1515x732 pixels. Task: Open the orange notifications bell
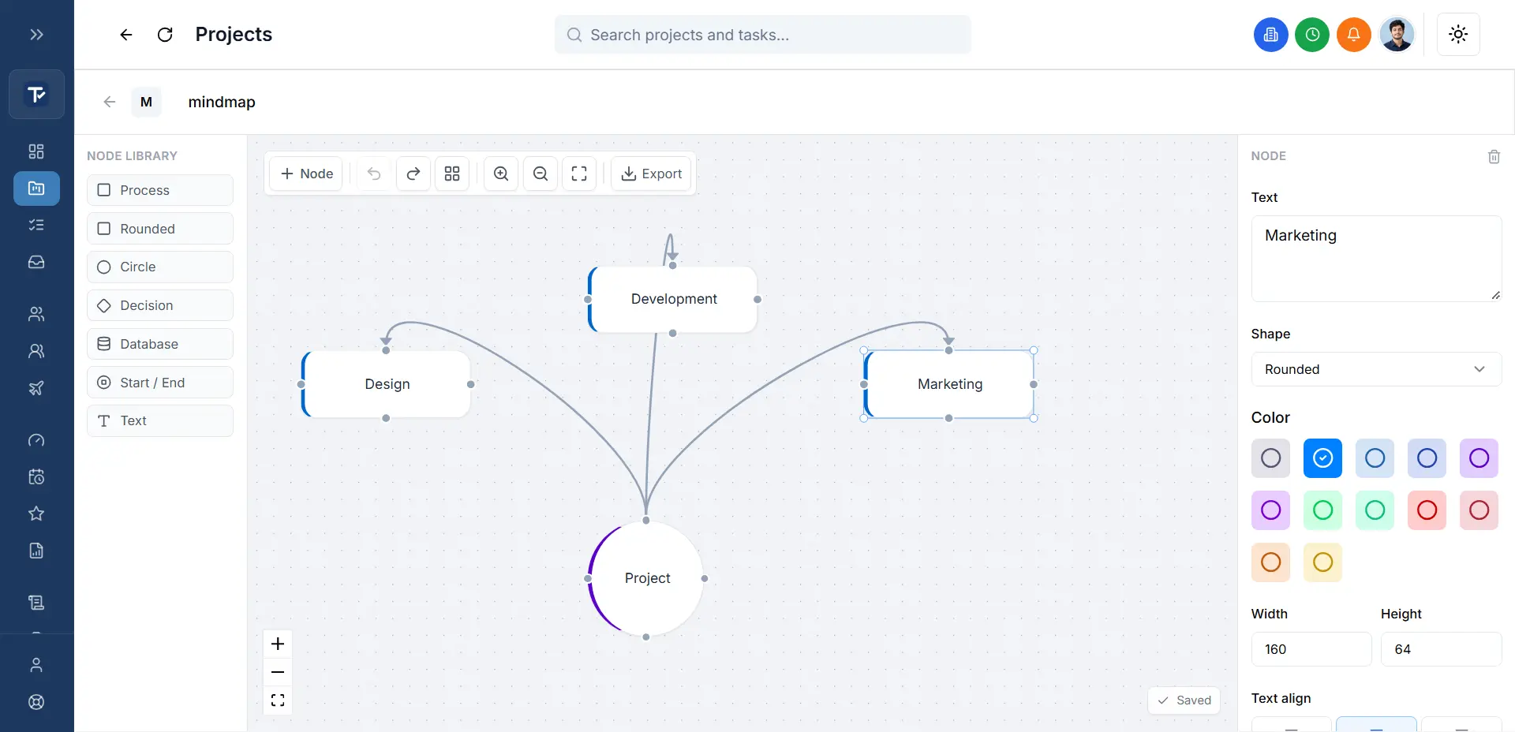[x=1353, y=35]
